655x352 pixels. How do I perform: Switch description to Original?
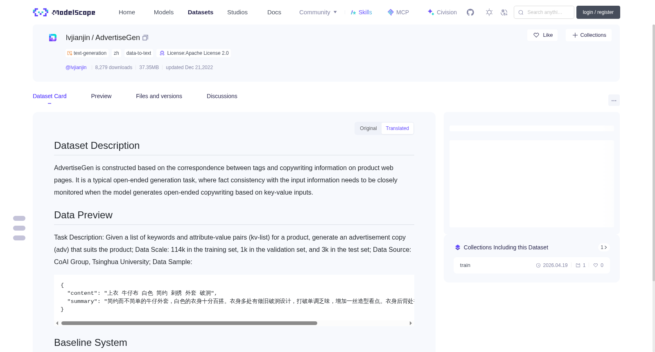tap(368, 128)
